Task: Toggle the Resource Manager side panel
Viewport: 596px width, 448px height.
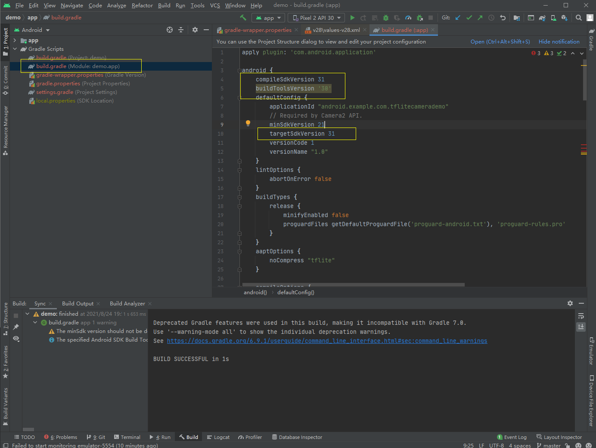Action: click(5, 131)
